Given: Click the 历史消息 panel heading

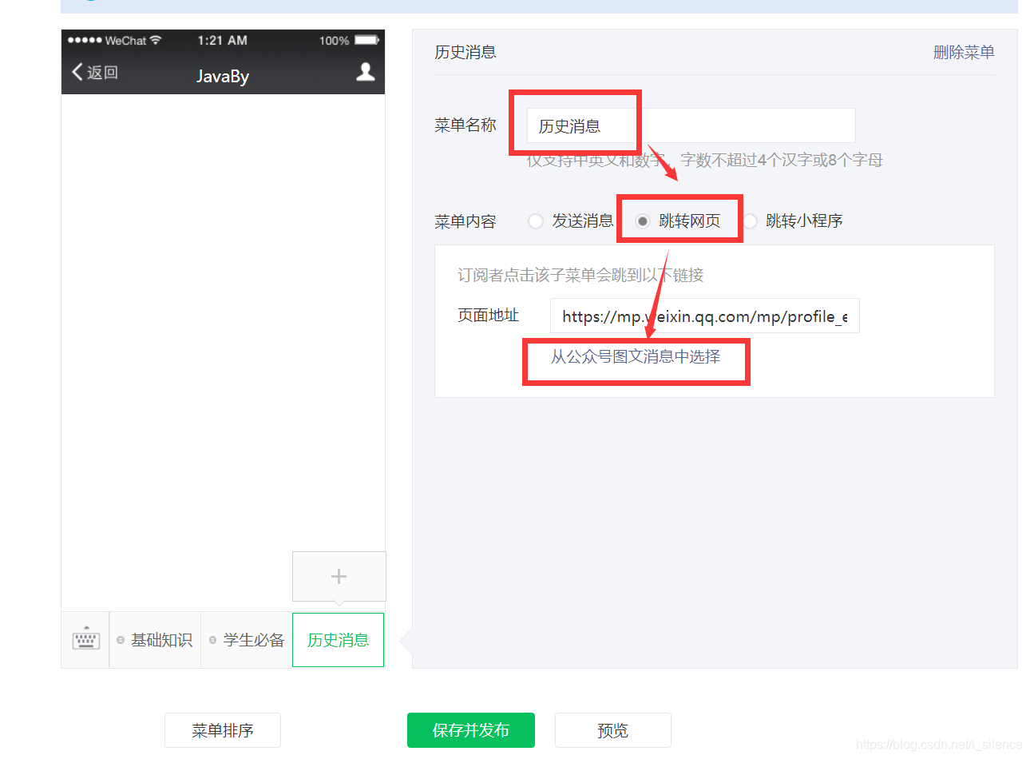Looking at the screenshot, I should (465, 52).
